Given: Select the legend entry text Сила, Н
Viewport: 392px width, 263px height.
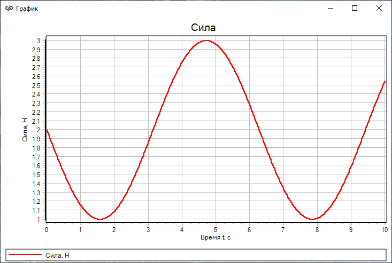Looking at the screenshot, I should [x=58, y=256].
